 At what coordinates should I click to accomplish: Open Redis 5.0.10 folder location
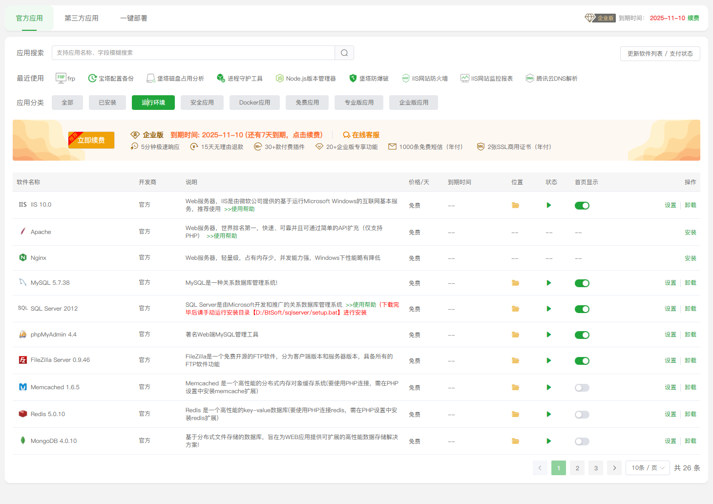[515, 414]
